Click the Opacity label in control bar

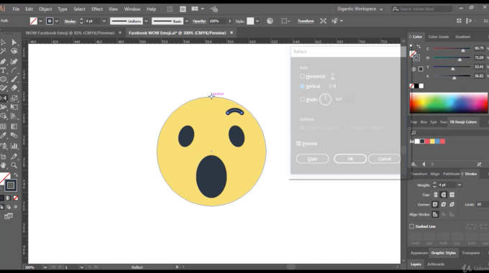pos(200,21)
